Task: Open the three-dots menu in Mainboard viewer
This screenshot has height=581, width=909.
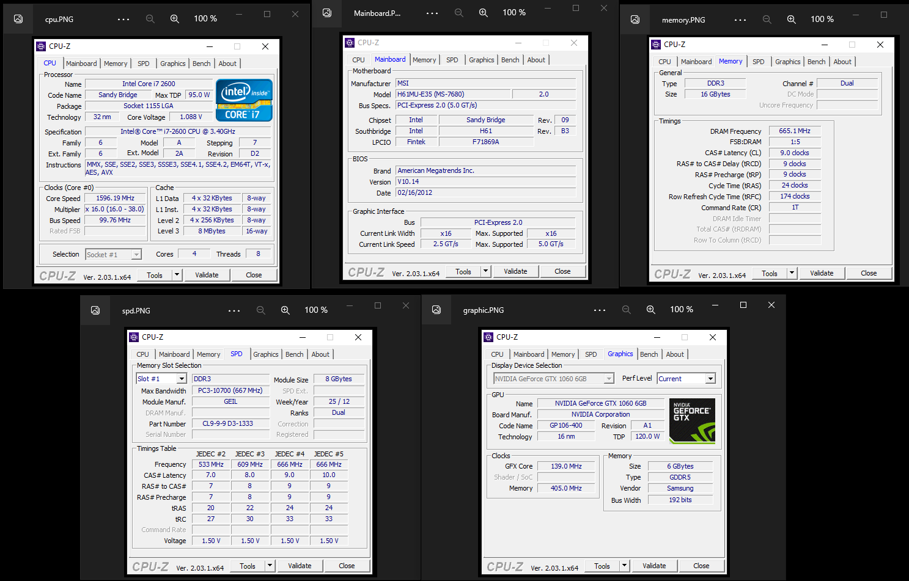Action: (x=432, y=13)
